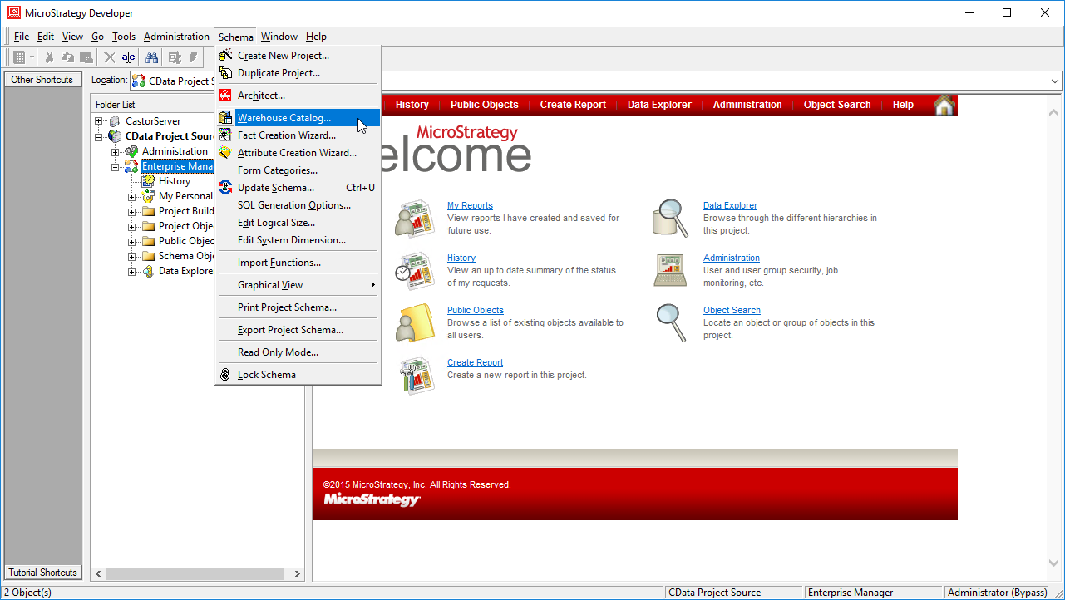The image size is (1065, 600).
Task: Open the view mode dropdown arrow in toolbar
Action: pyautogui.click(x=32, y=57)
